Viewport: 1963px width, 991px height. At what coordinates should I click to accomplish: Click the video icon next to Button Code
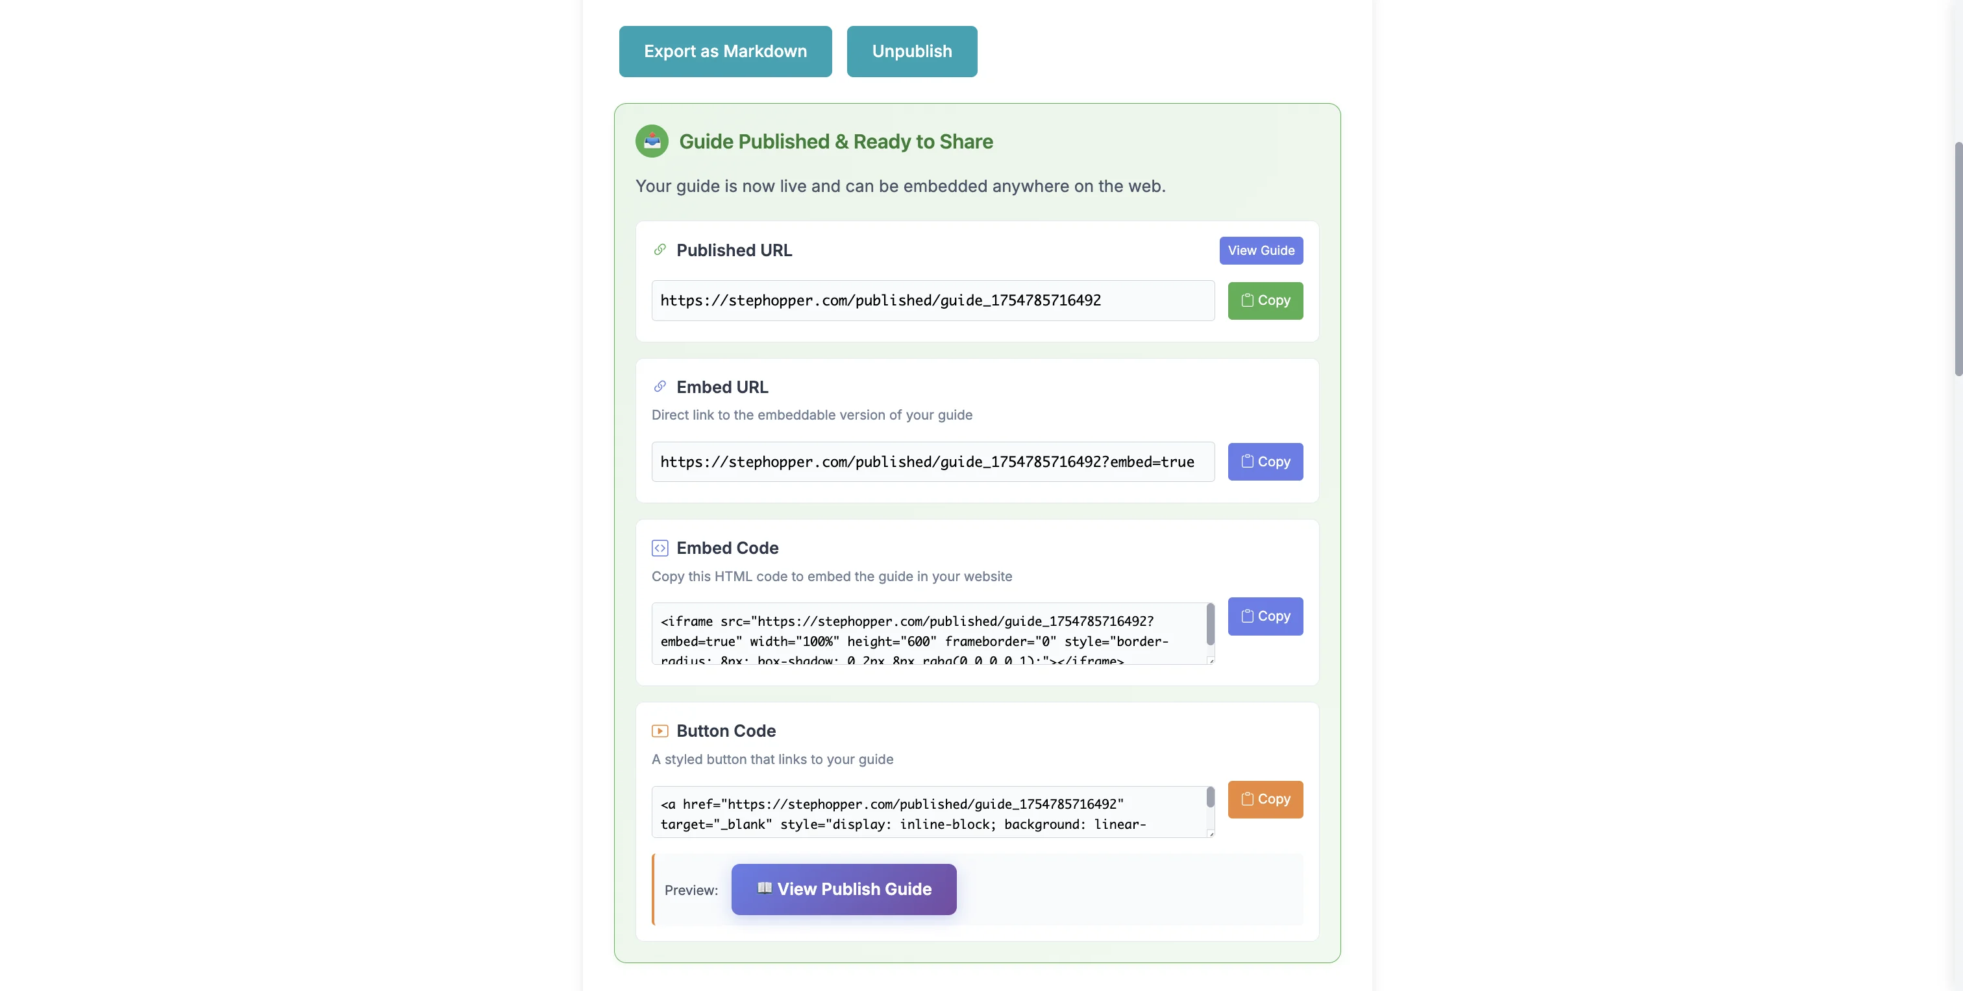coord(660,730)
